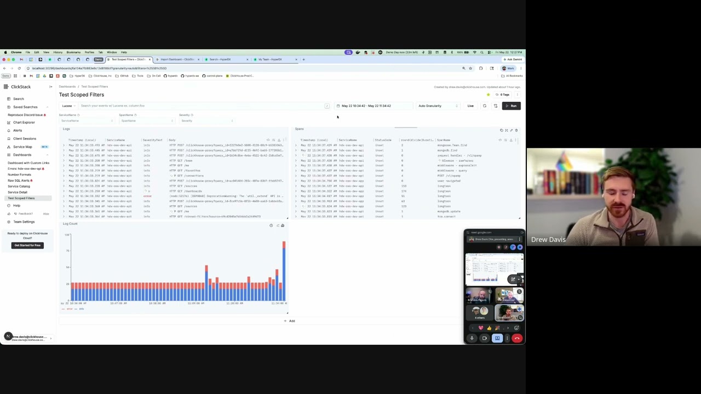The height and width of the screenshot is (394, 701).
Task: Open Auto Granularity dropdown
Action: tap(438, 106)
